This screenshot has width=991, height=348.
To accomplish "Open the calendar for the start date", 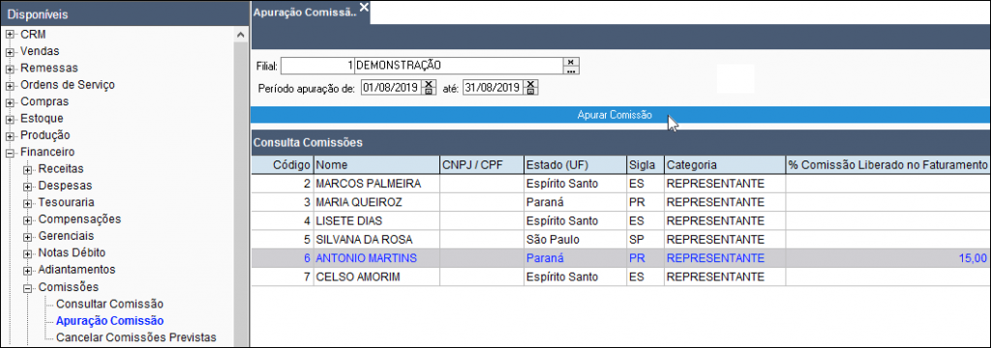I will (429, 92).
